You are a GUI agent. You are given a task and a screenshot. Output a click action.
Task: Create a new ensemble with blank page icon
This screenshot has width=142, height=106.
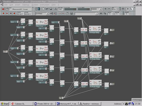(43, 9)
